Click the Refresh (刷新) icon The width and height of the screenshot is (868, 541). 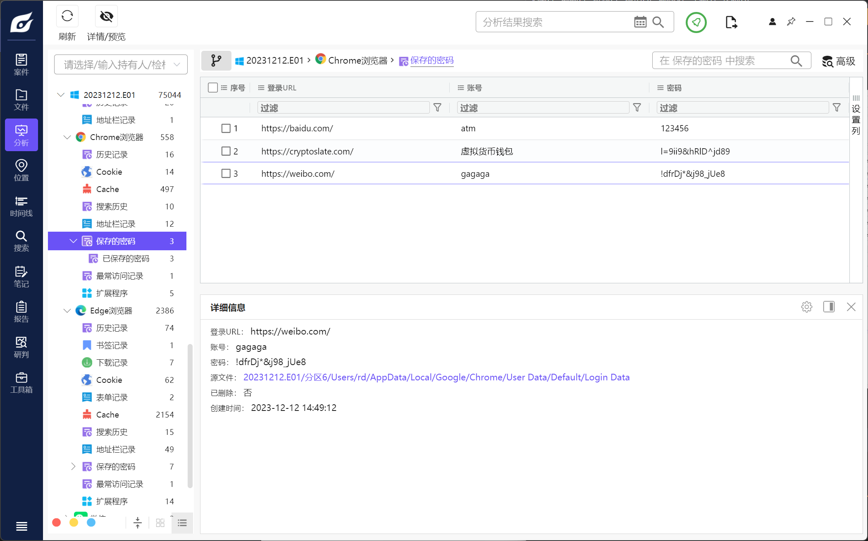[67, 17]
